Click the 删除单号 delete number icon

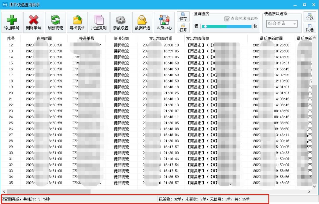point(34,22)
